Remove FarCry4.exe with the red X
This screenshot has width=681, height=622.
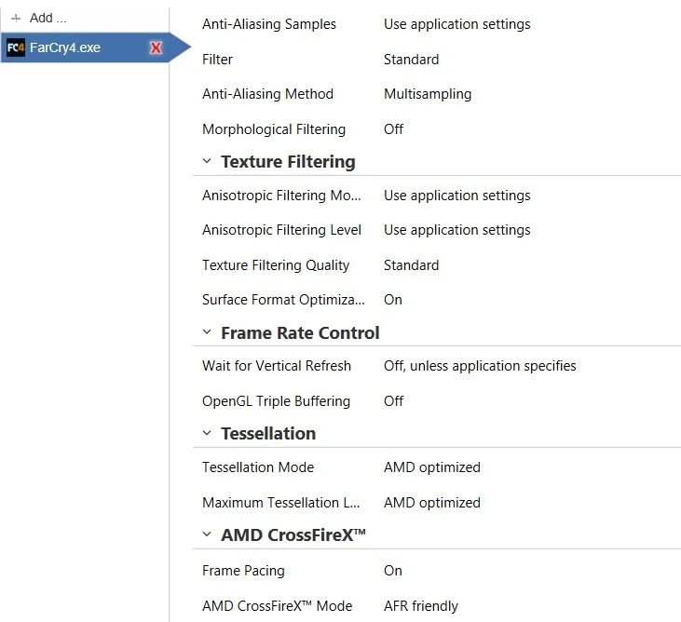[x=156, y=47]
